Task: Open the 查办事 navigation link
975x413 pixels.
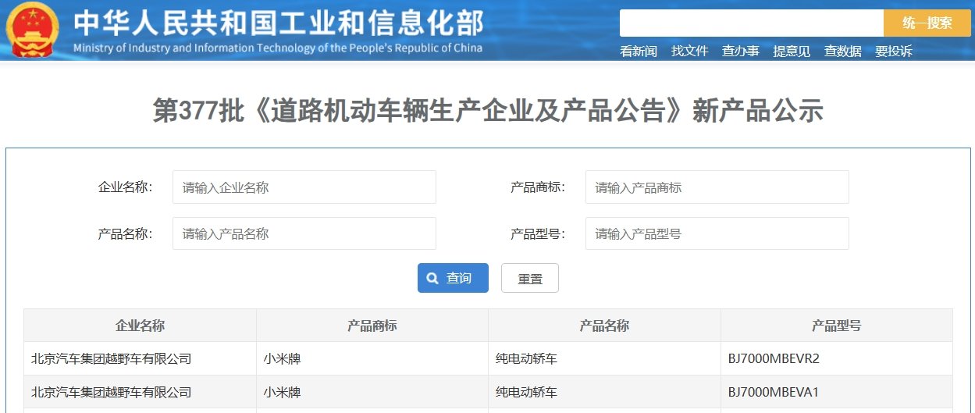Action: pyautogui.click(x=741, y=52)
